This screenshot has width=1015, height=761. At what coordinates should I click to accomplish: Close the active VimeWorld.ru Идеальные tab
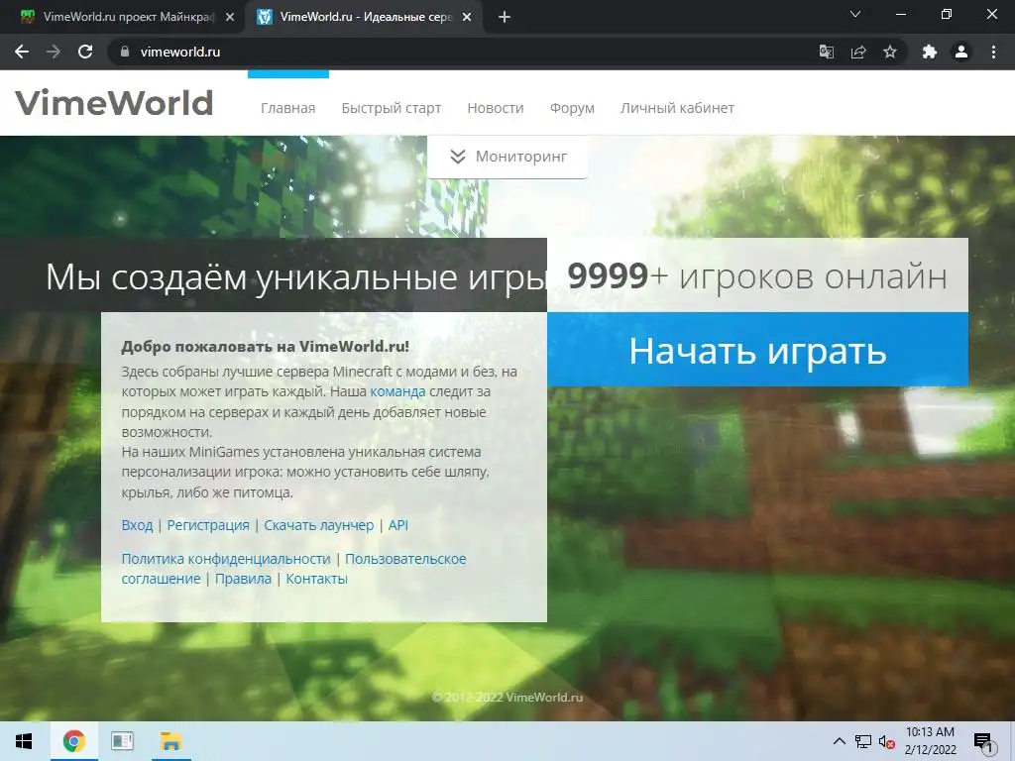[x=467, y=18]
